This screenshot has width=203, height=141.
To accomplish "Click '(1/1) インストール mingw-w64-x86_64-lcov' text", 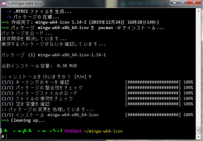I will pos(50,115).
